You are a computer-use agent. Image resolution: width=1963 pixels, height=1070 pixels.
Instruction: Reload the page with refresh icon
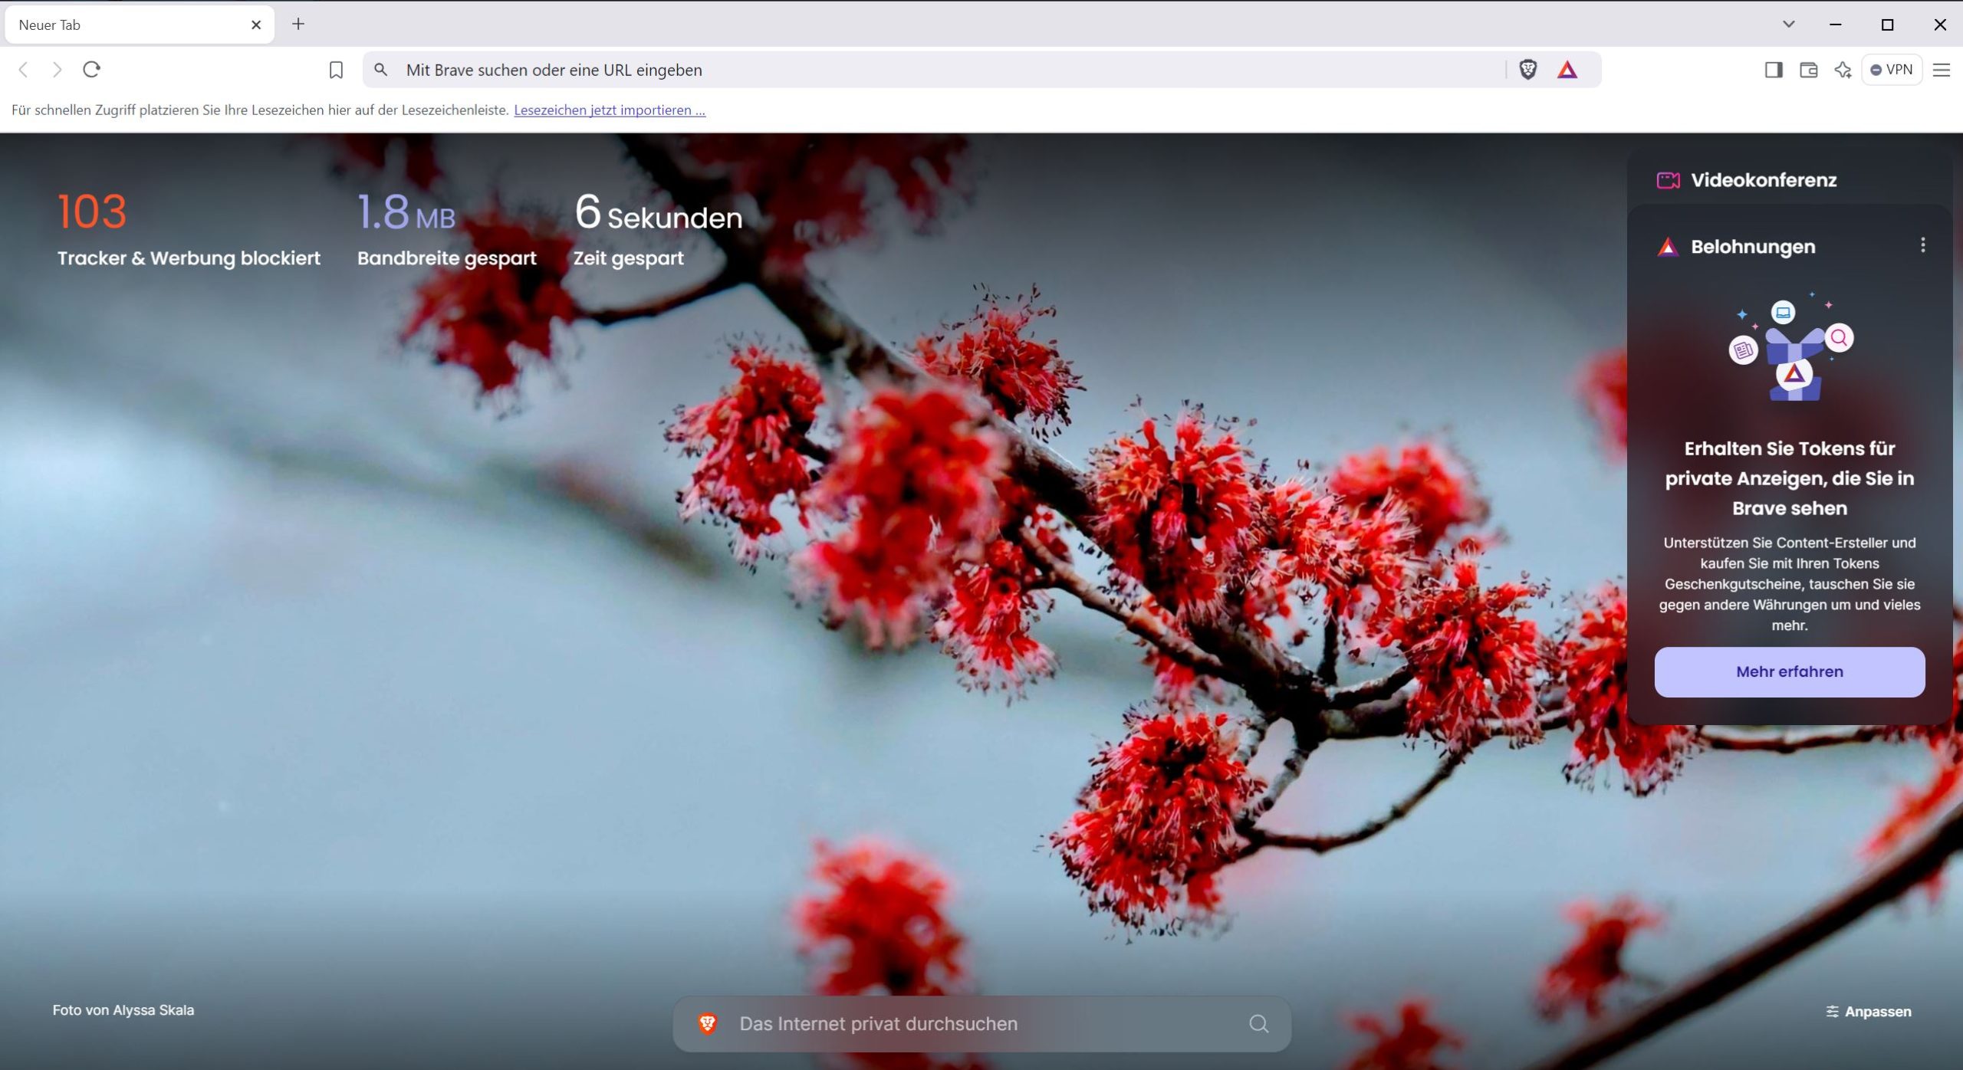tap(91, 70)
